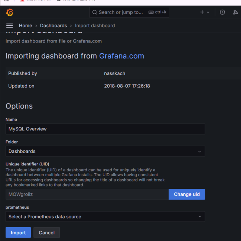Open the news RSS feed icon

click(x=235, y=12)
